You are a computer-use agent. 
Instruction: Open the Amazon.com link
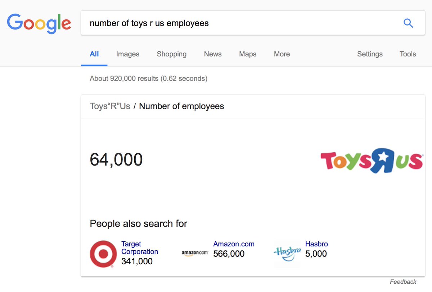(234, 244)
